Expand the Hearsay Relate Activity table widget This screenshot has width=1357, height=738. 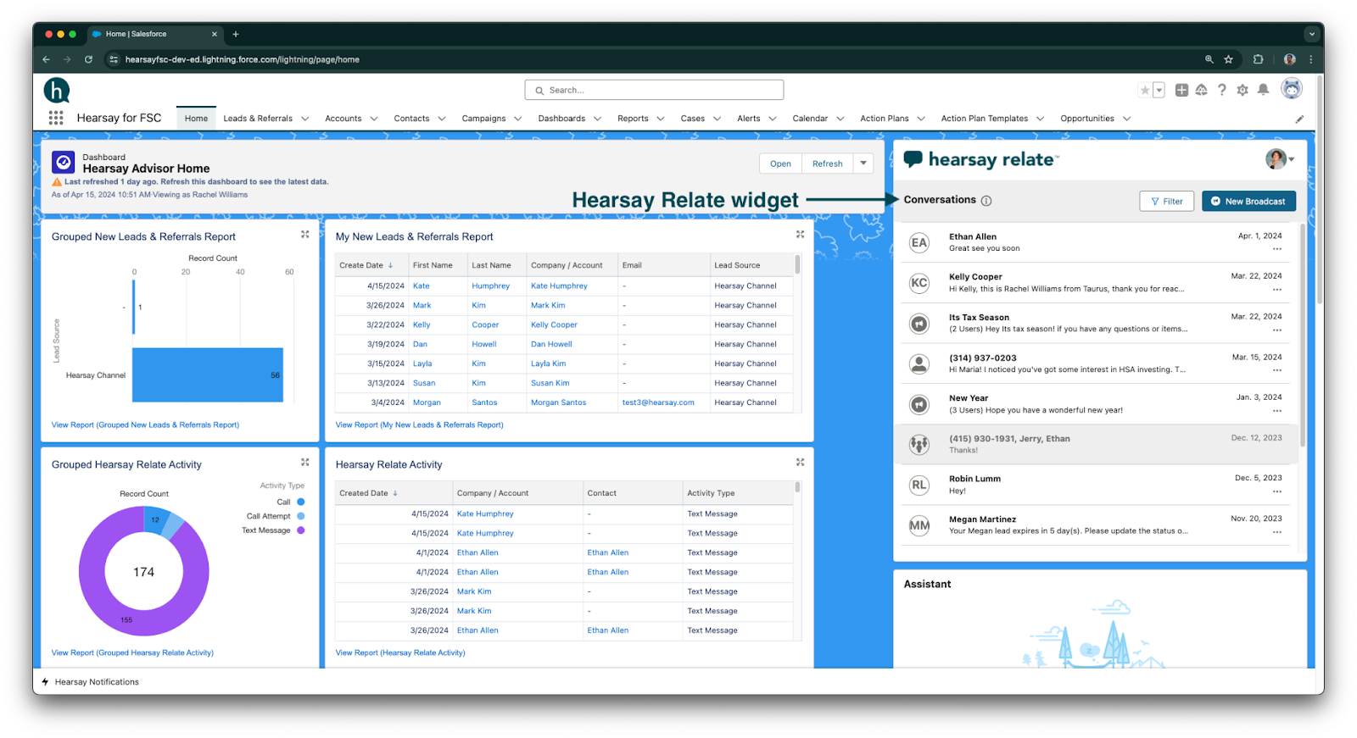coord(800,463)
